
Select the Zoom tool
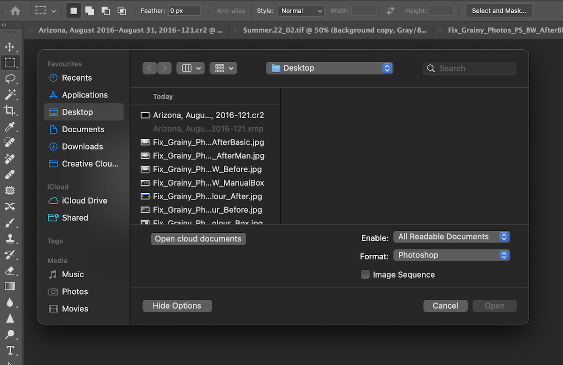(x=10, y=334)
